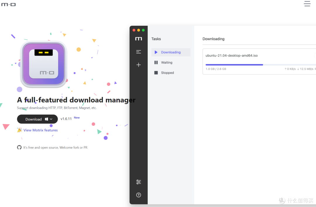Click the ubuntu iso download progress bar

[260, 65]
